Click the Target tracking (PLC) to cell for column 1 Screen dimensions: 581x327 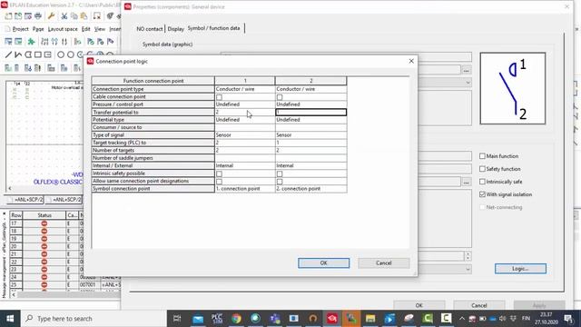244,143
